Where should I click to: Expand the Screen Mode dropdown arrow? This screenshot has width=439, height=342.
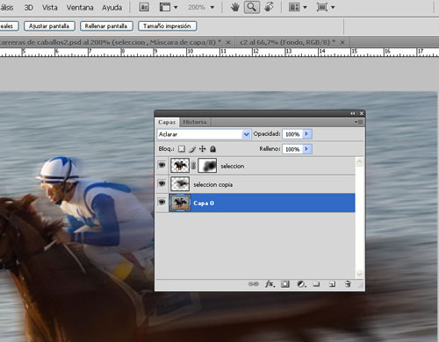pos(333,8)
